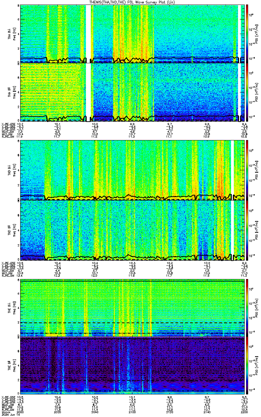The height and width of the screenshot is (417, 261).
Task: Click the 'THA B⊥' y-axis label
Action: (10, 33)
